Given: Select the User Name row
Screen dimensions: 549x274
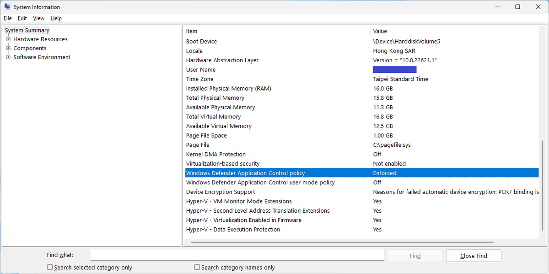Looking at the screenshot, I should 361,70.
